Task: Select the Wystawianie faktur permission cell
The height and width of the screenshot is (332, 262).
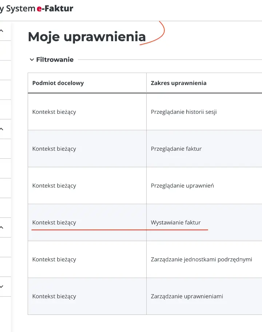Action: coord(176,223)
